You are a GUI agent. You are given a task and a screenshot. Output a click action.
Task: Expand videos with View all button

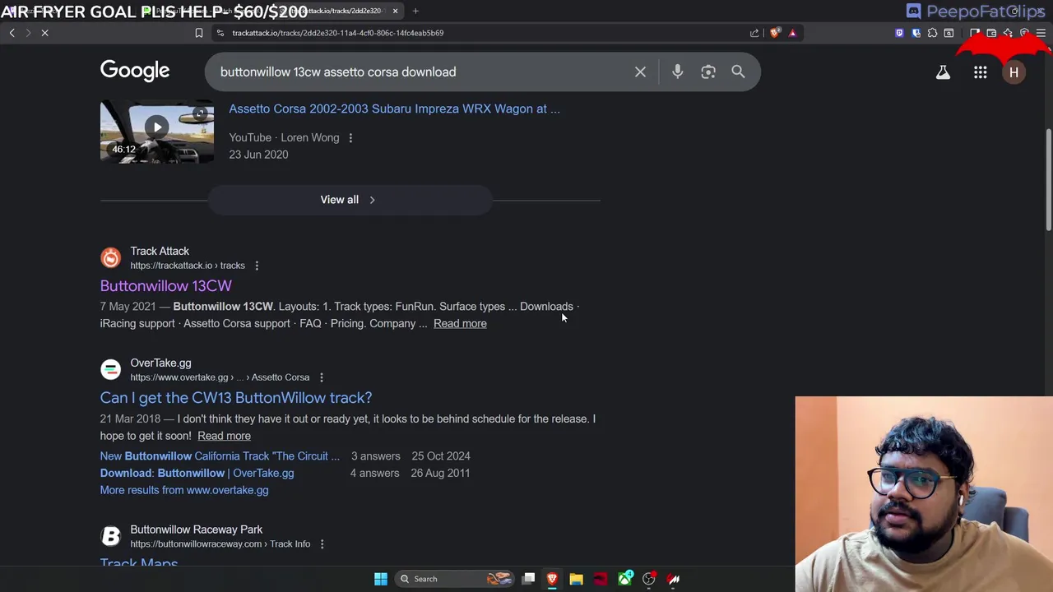[x=349, y=200]
